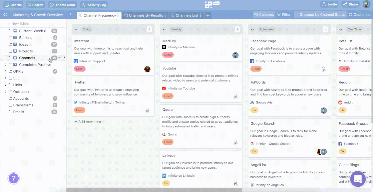Open Infinity on Youtube link
Viewport: 373px width, 192px height.
click(x=181, y=88)
